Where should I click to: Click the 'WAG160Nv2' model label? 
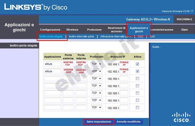184,19
